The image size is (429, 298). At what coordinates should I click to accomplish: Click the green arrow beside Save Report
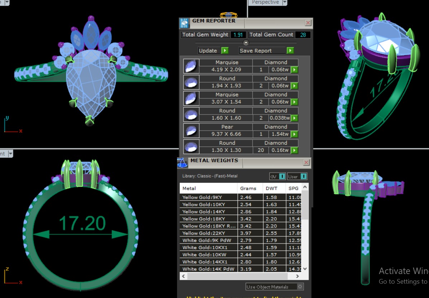click(290, 51)
